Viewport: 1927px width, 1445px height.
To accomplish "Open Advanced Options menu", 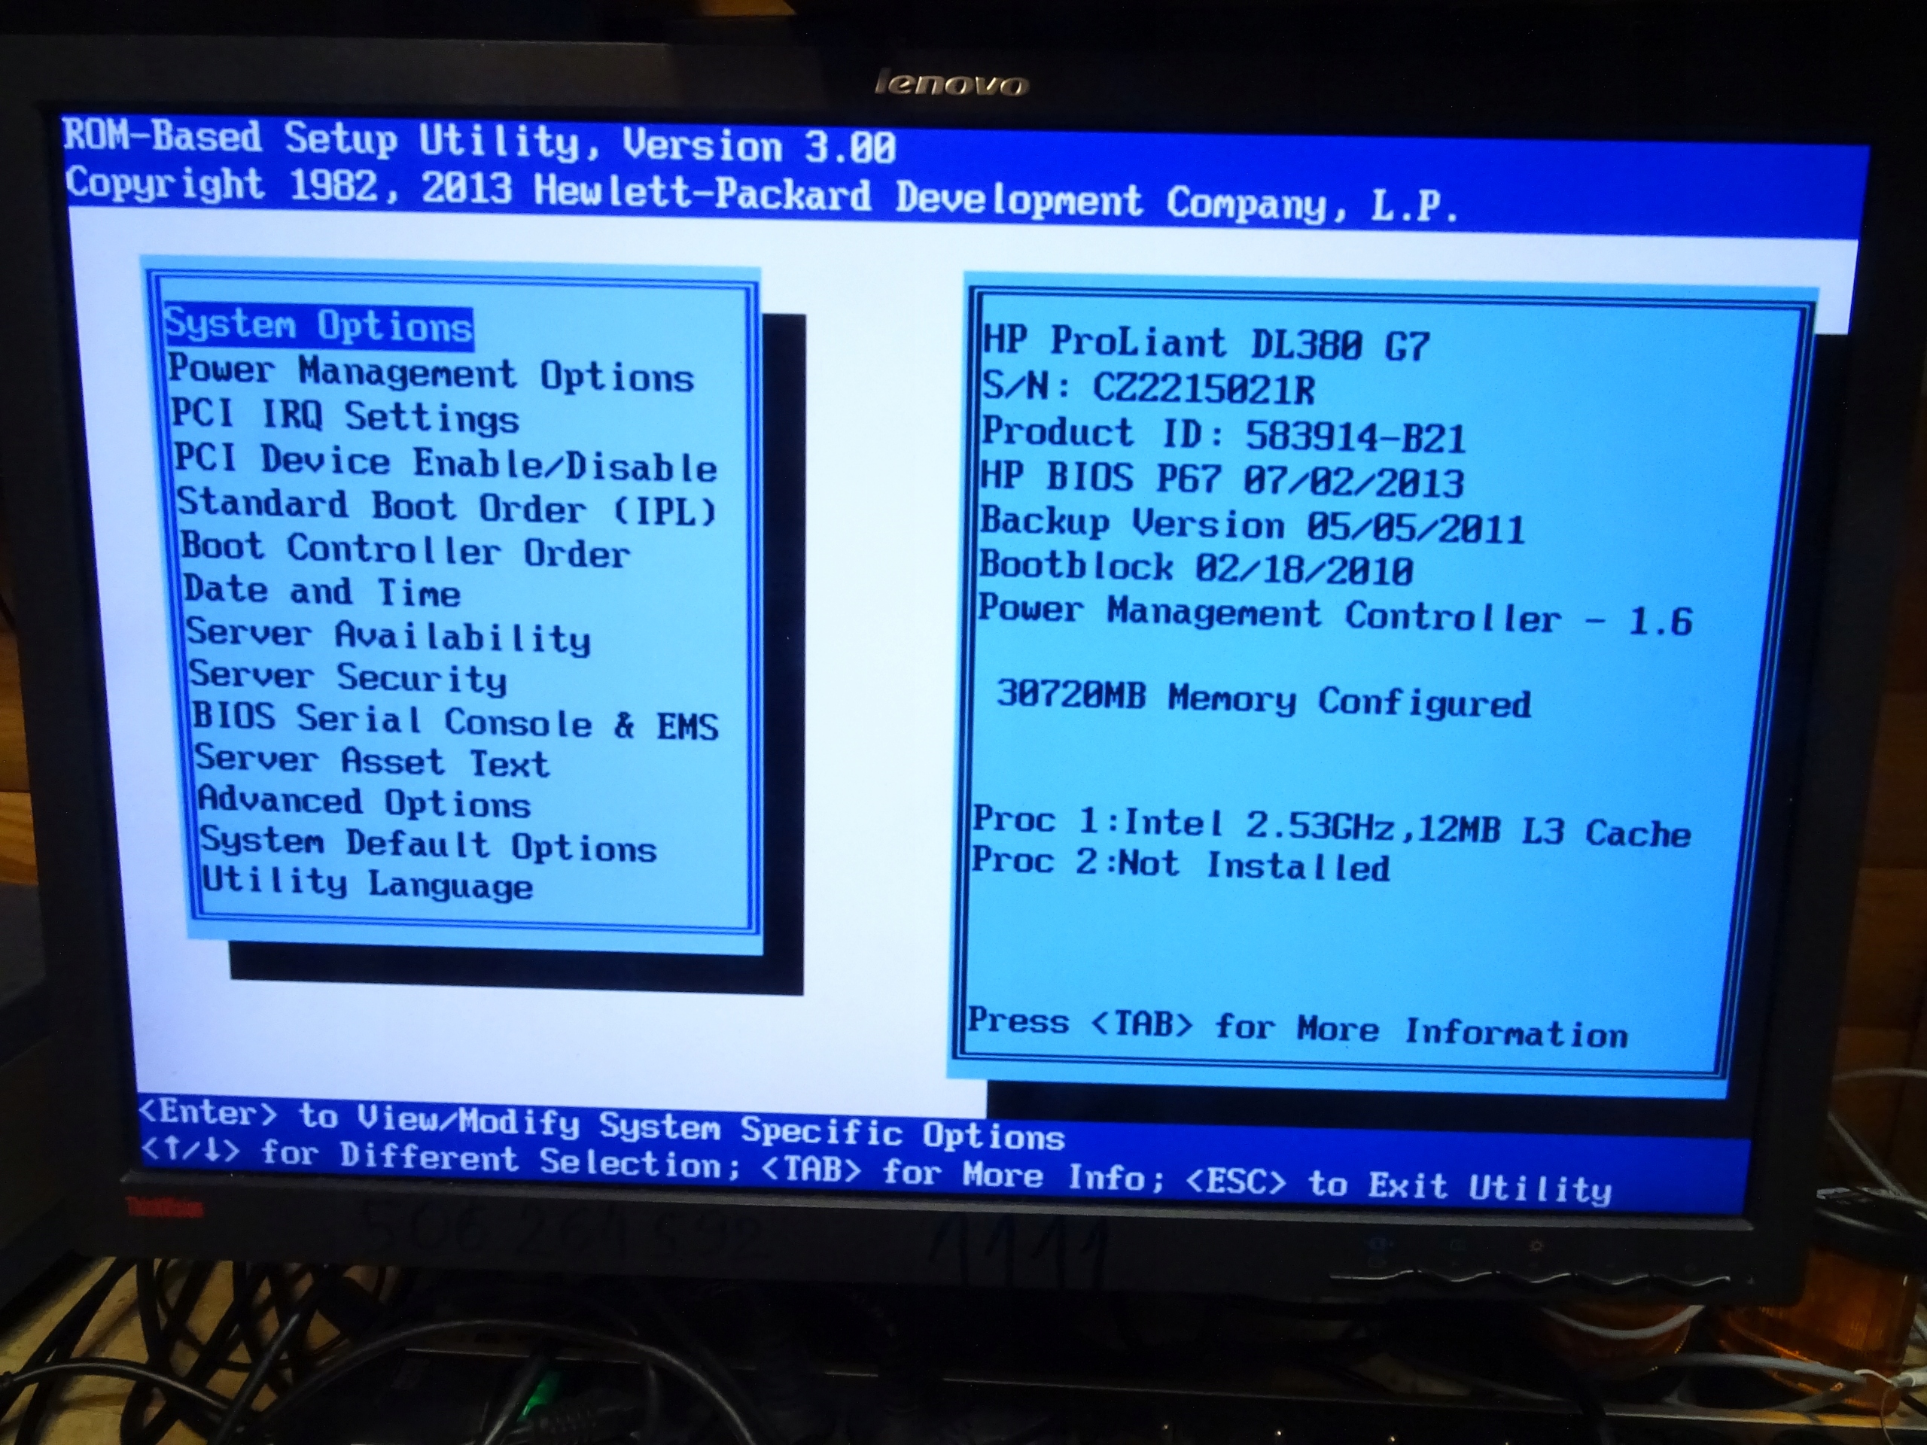I will point(364,802).
